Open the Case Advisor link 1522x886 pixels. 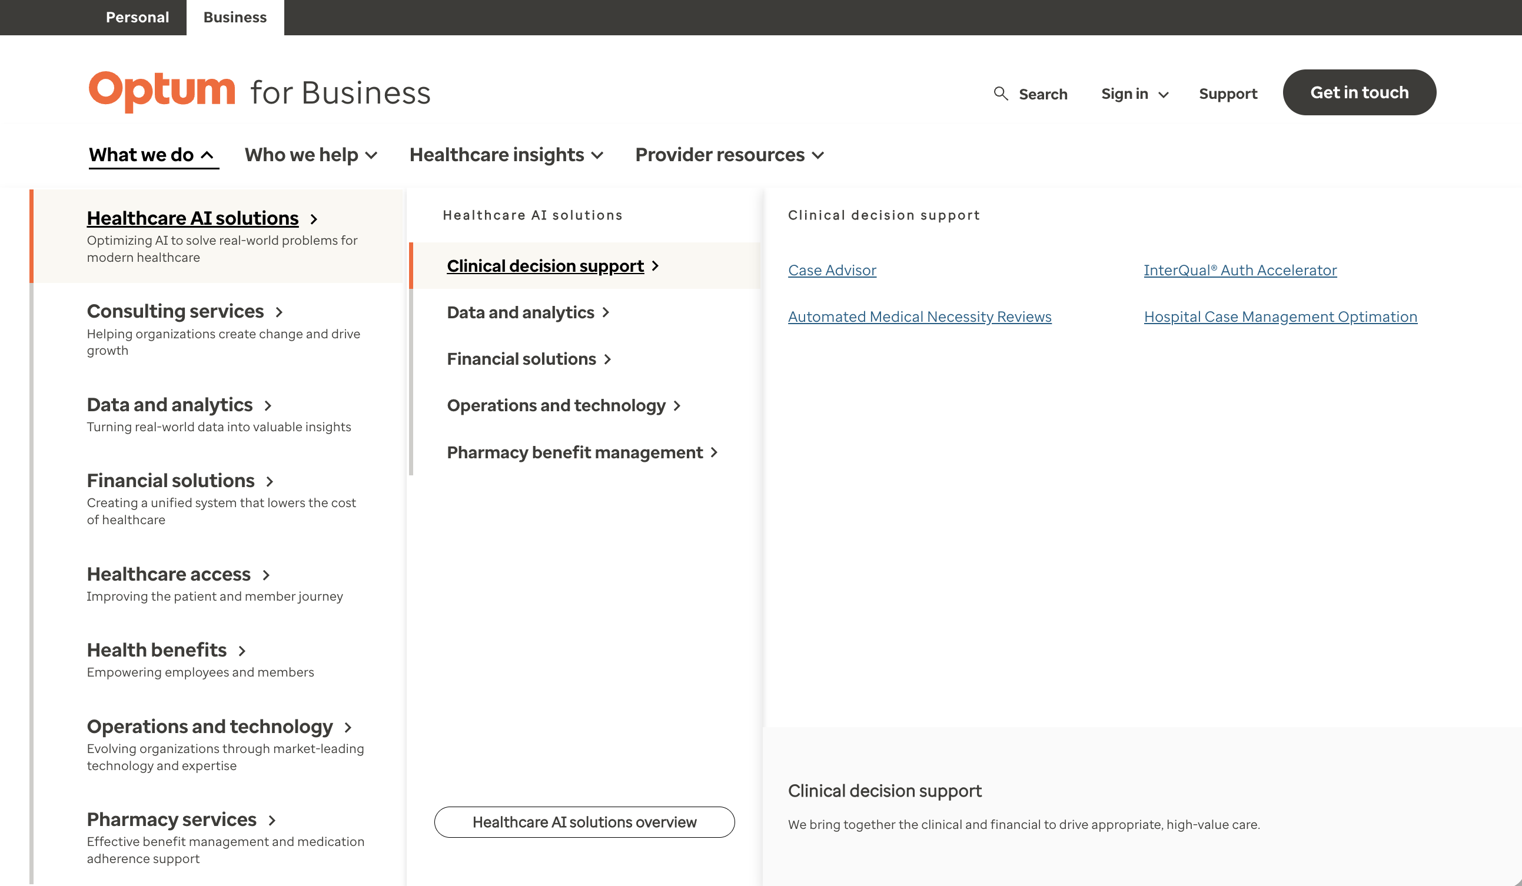click(832, 271)
